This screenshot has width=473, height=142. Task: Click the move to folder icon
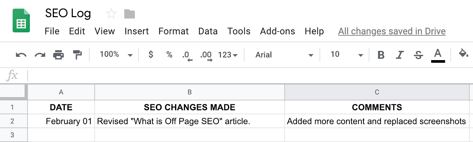pos(129,14)
